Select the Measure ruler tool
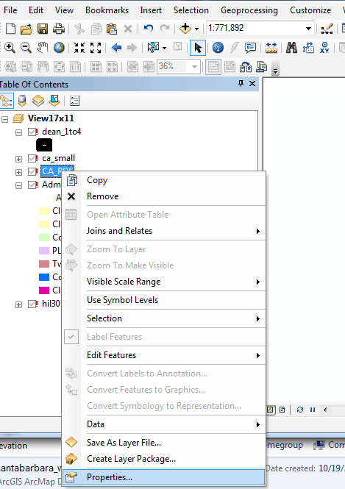The height and width of the screenshot is (489, 345). pos(271,48)
